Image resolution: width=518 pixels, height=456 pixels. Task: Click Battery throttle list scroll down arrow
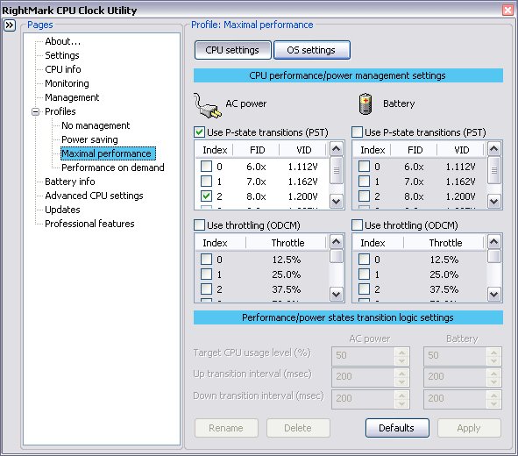[494, 294]
